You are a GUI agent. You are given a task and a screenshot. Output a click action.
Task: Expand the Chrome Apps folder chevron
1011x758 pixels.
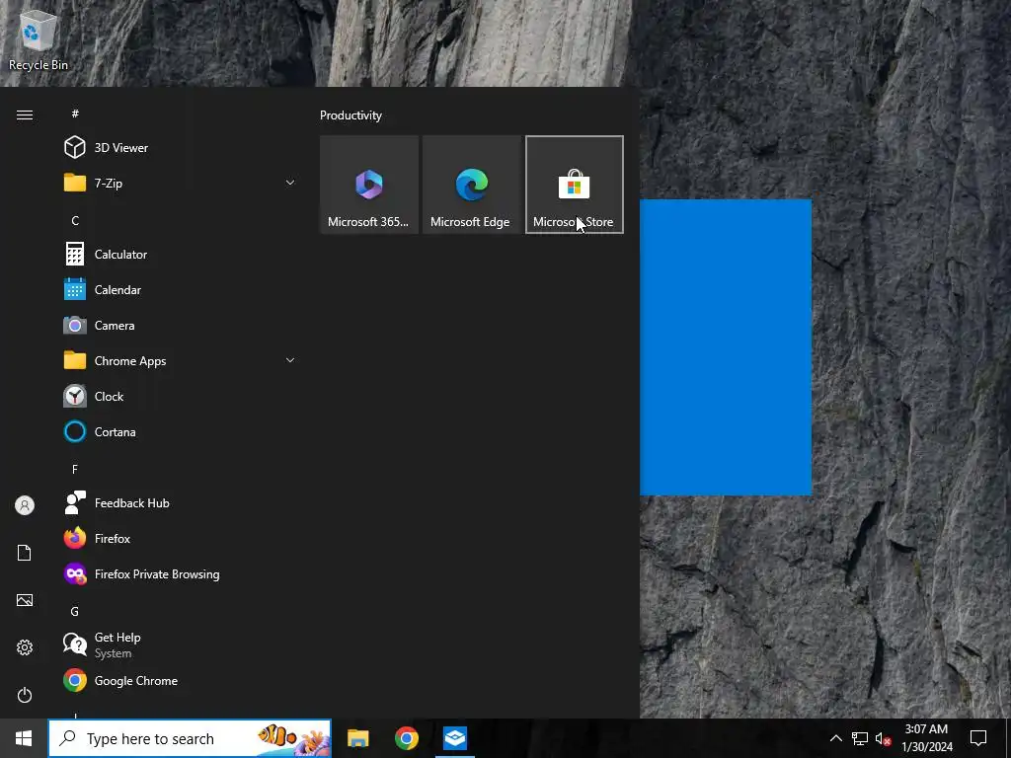click(x=290, y=360)
